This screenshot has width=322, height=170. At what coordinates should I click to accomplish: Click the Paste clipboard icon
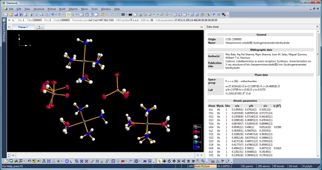[x=47, y=14]
